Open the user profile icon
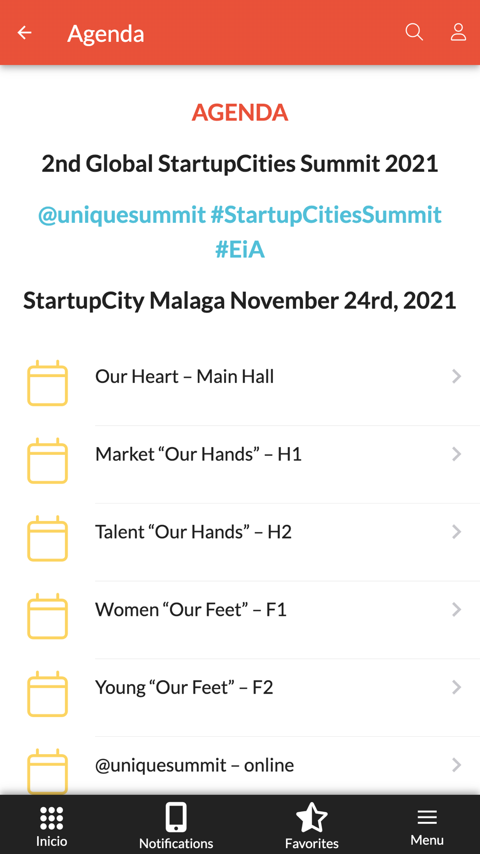480x854 pixels. pyautogui.click(x=458, y=32)
